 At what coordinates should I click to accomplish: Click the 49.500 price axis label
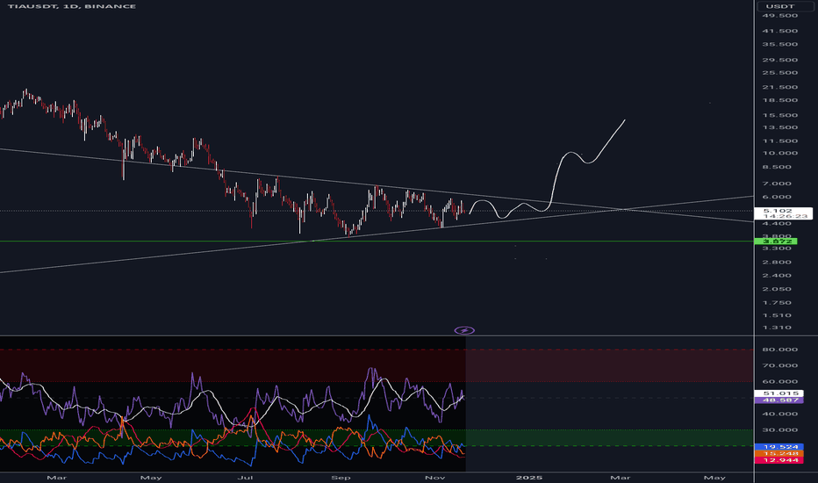(780, 16)
